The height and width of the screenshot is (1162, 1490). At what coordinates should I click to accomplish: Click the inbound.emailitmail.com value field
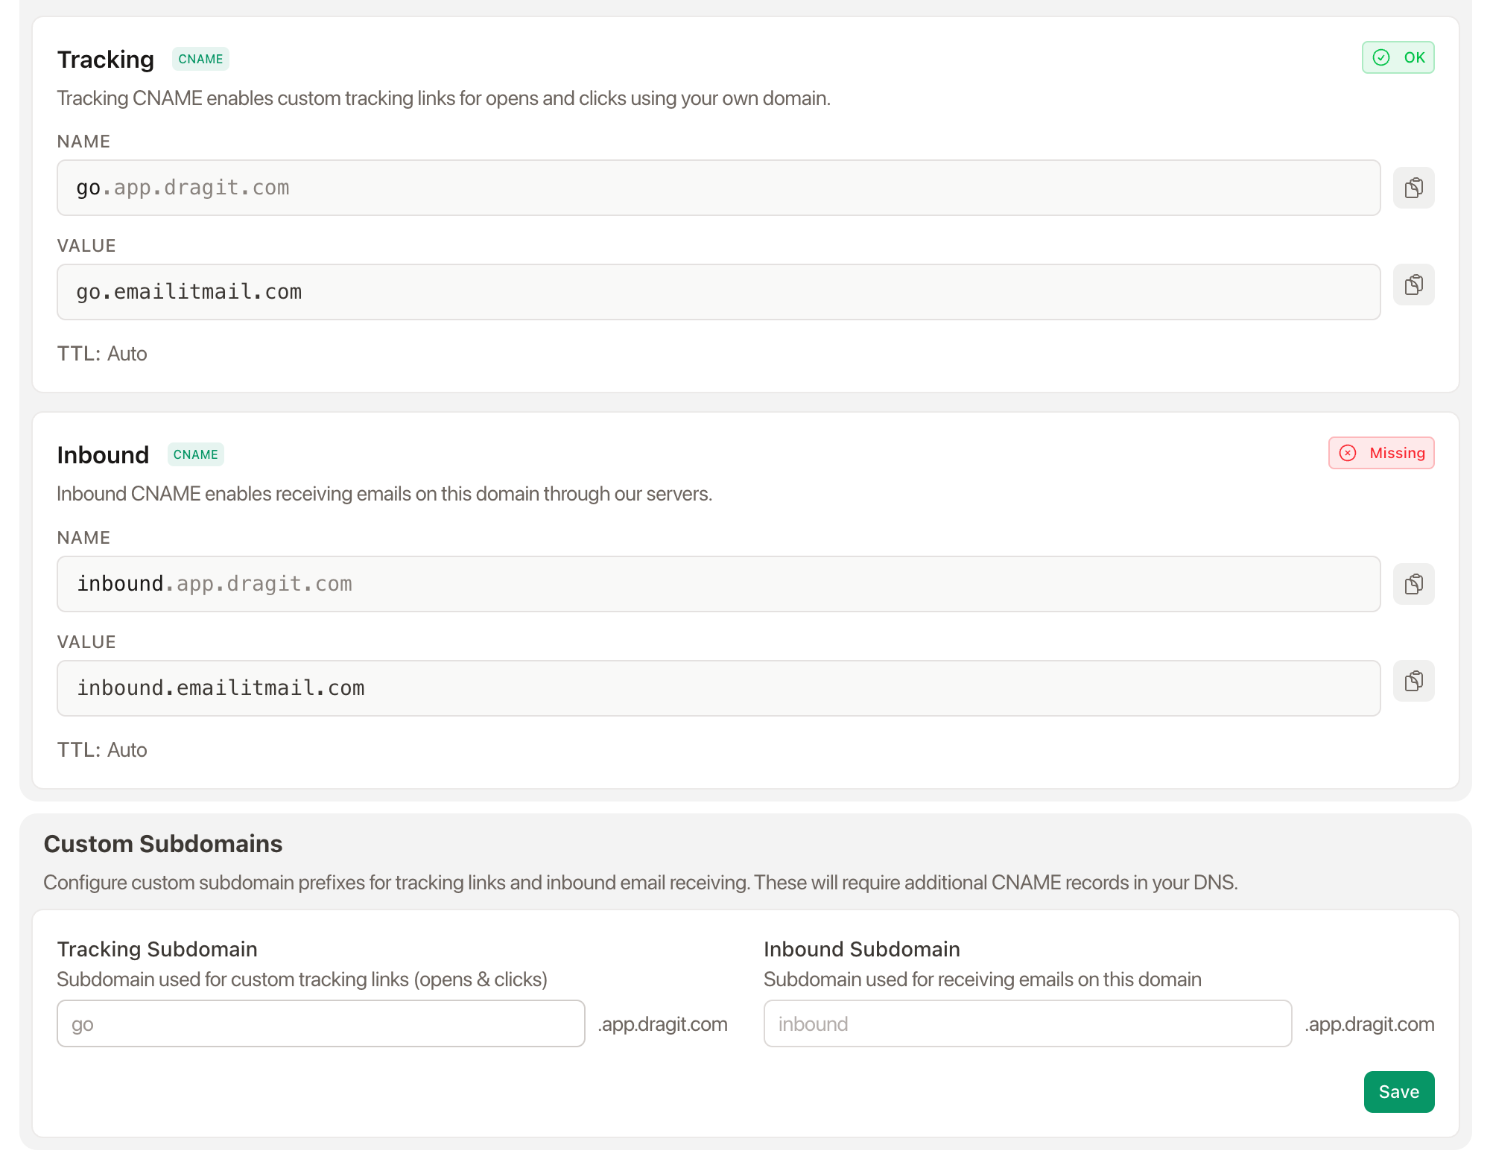(718, 688)
